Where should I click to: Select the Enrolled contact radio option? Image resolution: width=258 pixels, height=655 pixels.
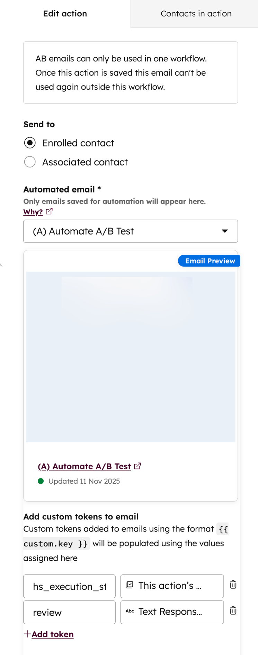click(x=30, y=143)
